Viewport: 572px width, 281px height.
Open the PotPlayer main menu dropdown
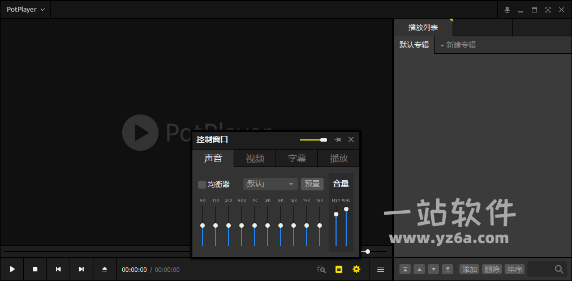pyautogui.click(x=25, y=10)
